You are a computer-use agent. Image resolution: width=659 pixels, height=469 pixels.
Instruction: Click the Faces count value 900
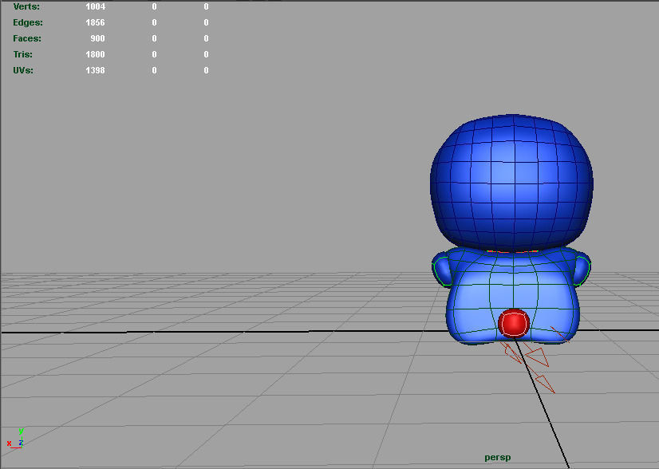pyautogui.click(x=97, y=38)
